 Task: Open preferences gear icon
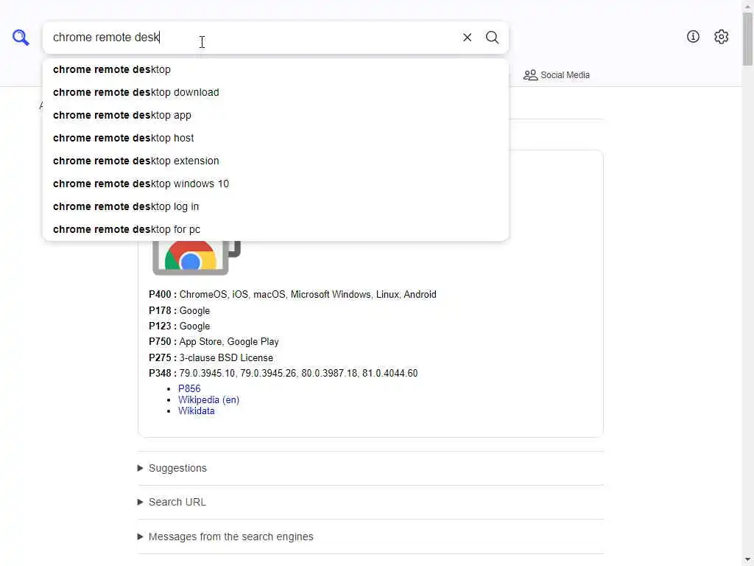721,37
